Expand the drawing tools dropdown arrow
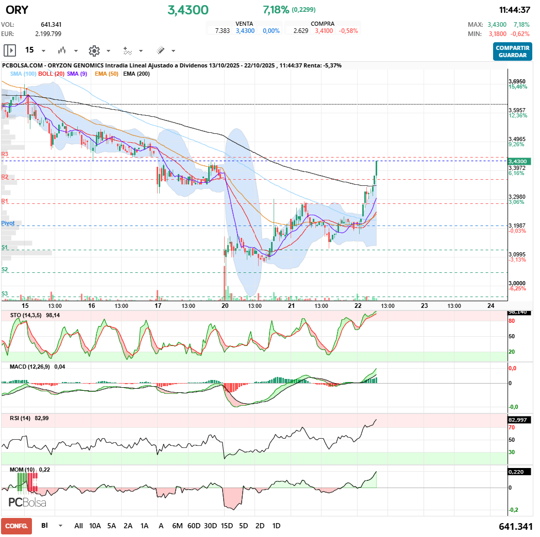Image resolution: width=540 pixels, height=537 pixels. (174, 51)
